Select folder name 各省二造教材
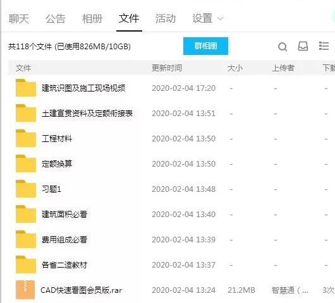Screen dimensions: 335x303 (64, 264)
